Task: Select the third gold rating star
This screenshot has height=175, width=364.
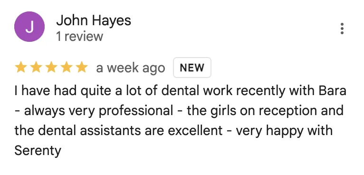Action: (x=51, y=68)
